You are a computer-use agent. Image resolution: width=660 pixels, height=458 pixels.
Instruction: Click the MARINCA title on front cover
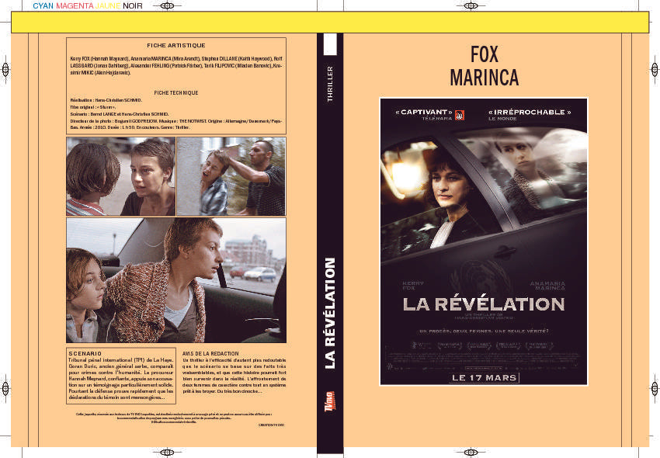coord(484,78)
